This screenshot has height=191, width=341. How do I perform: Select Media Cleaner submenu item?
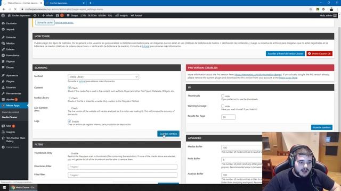click(10, 117)
